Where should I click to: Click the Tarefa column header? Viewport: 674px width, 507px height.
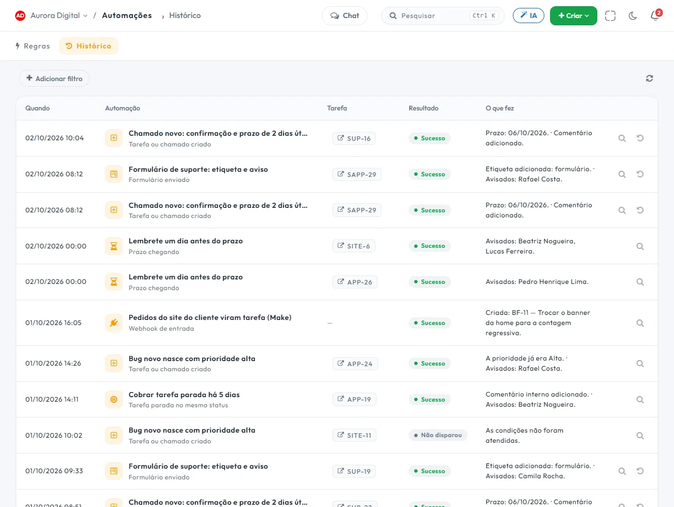(x=337, y=108)
